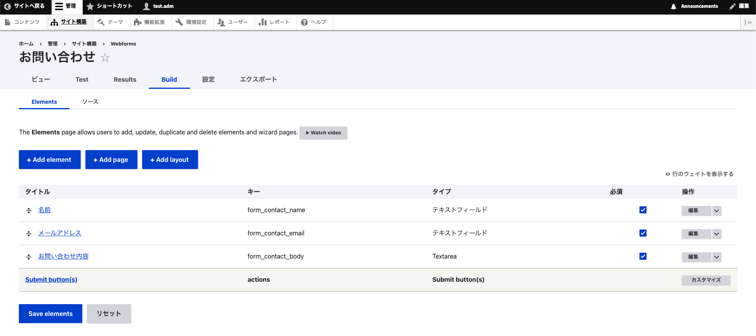Click the pencil 編集 icon in top bar

732,6
